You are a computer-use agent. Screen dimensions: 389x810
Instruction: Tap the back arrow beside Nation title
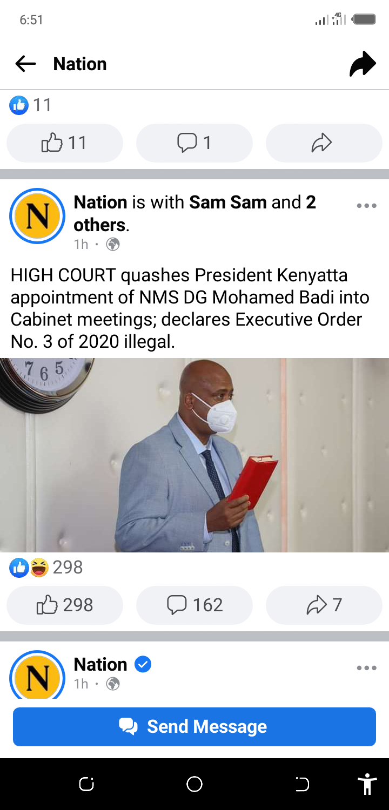[25, 64]
